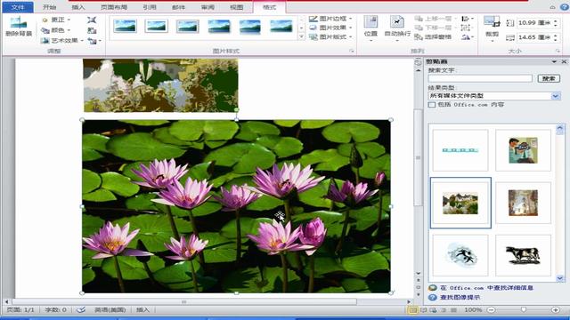The height and width of the screenshot is (320, 570).
Task: Switch to the 引用 References tab
Action: [150, 7]
